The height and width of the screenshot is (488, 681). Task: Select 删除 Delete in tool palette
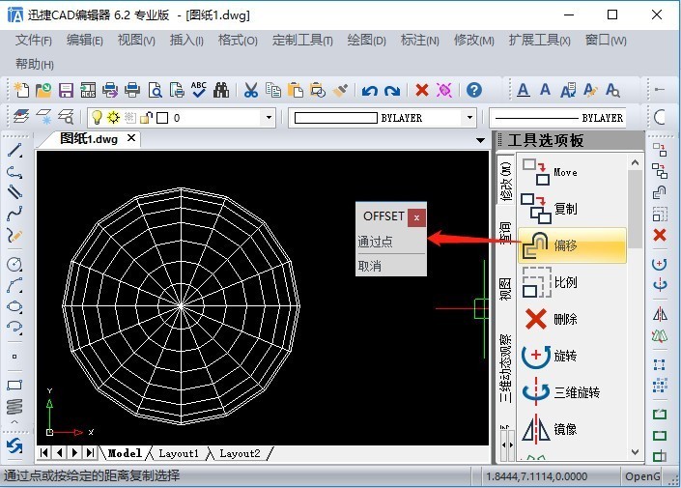click(572, 320)
